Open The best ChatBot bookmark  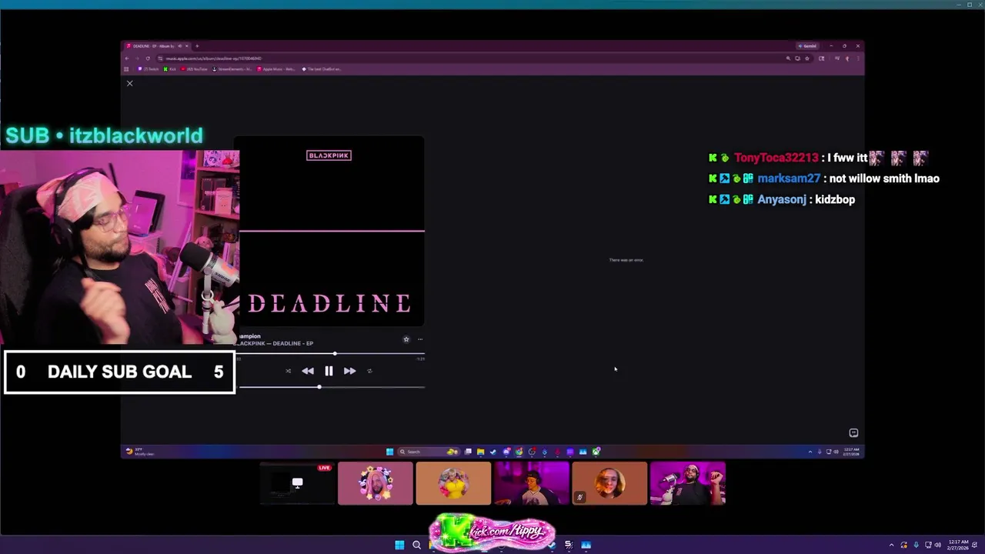(x=322, y=69)
